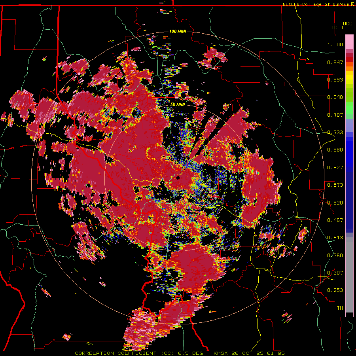The height and width of the screenshot is (356, 356).
Task: Click the 20 OCT 25 date text
Action: pyautogui.click(x=248, y=353)
